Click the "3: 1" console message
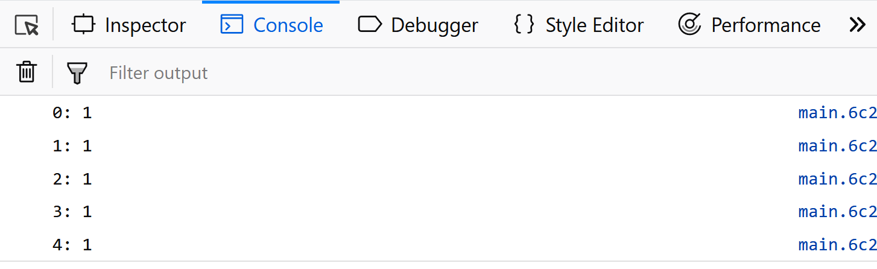Screen dimensions: 877x269 (x=72, y=212)
